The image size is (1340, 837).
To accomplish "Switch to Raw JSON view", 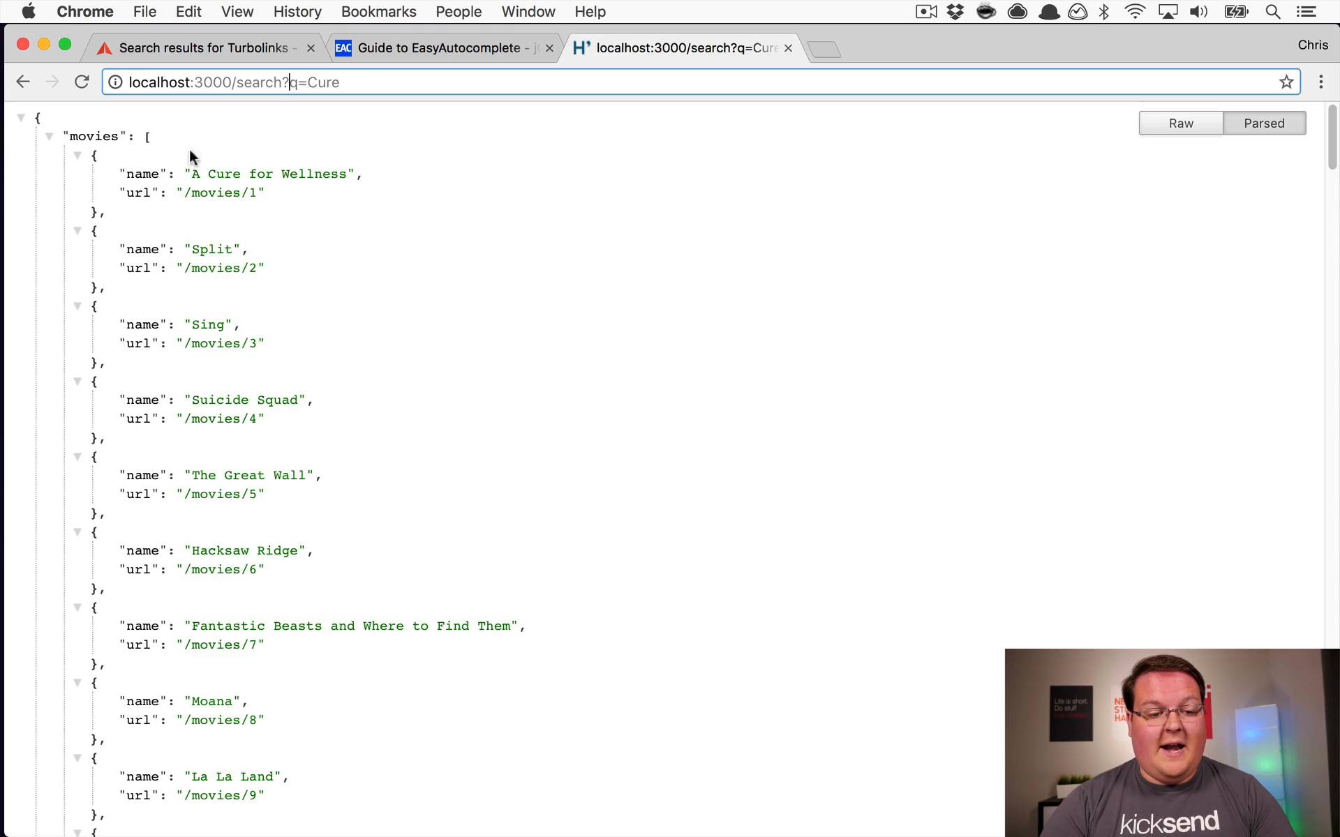I will 1181,123.
